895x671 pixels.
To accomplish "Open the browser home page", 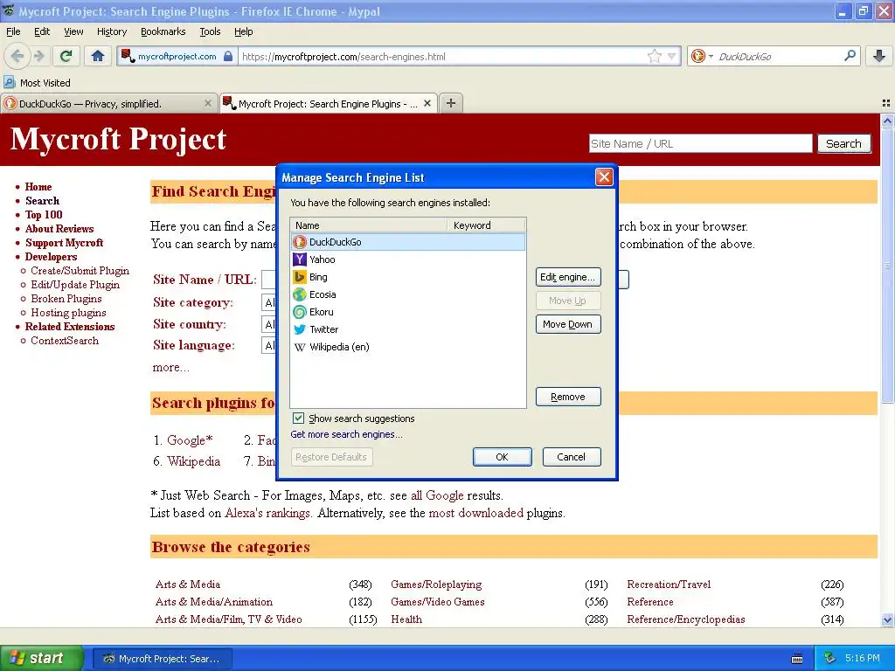I will (x=98, y=56).
